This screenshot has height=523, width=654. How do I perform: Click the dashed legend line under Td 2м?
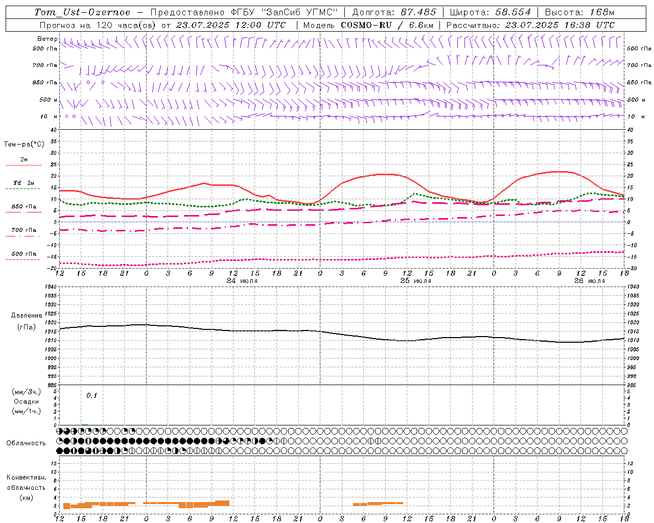[x=23, y=189]
